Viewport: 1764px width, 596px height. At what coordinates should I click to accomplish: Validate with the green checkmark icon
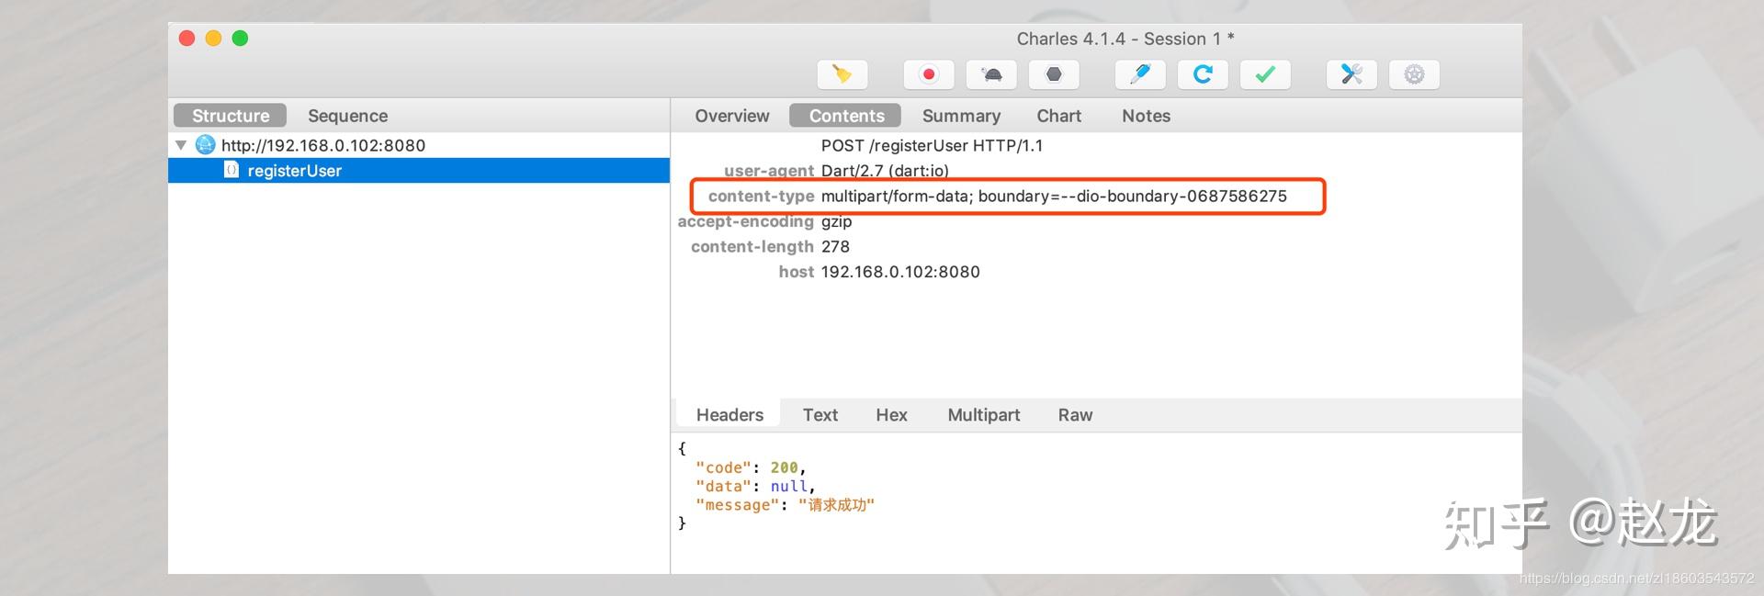(1265, 74)
